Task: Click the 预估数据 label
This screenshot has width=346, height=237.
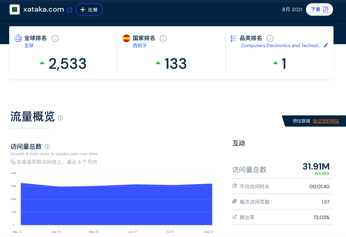Action: click(x=301, y=121)
